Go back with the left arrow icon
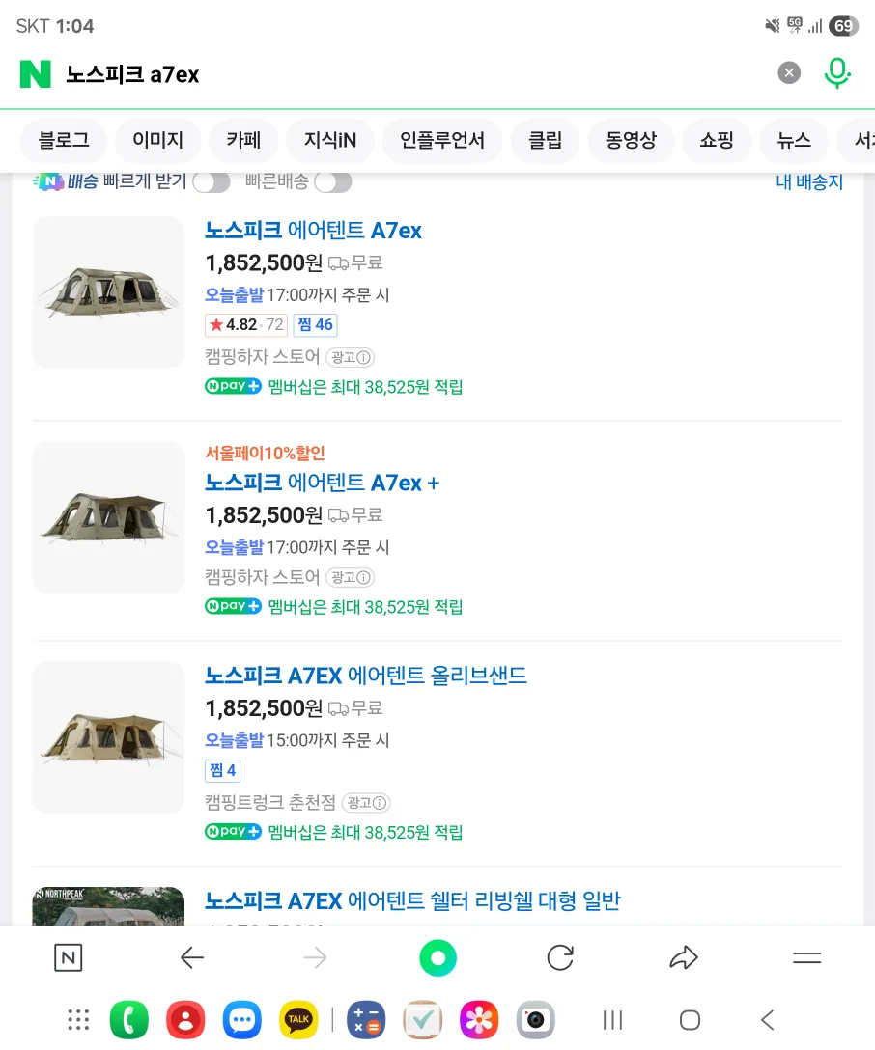The height and width of the screenshot is (1050, 875). point(192,958)
